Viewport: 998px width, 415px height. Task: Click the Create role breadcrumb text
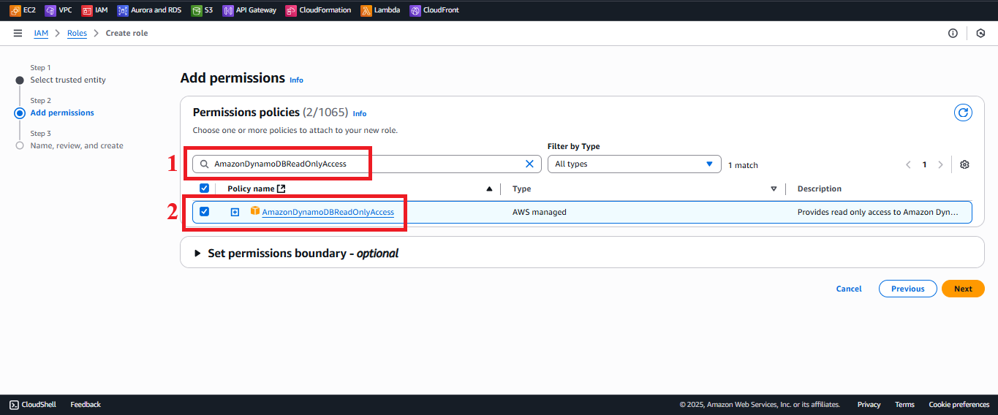pyautogui.click(x=126, y=33)
